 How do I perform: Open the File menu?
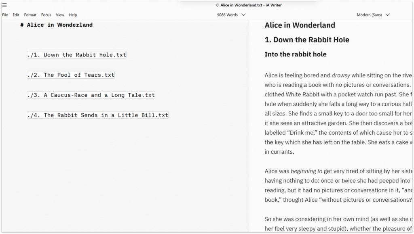[4, 15]
